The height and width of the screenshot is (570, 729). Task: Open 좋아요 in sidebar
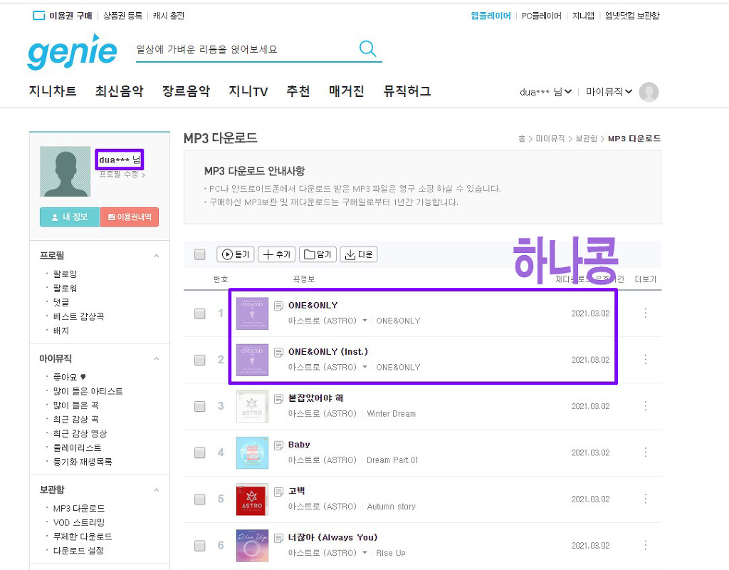(69, 377)
